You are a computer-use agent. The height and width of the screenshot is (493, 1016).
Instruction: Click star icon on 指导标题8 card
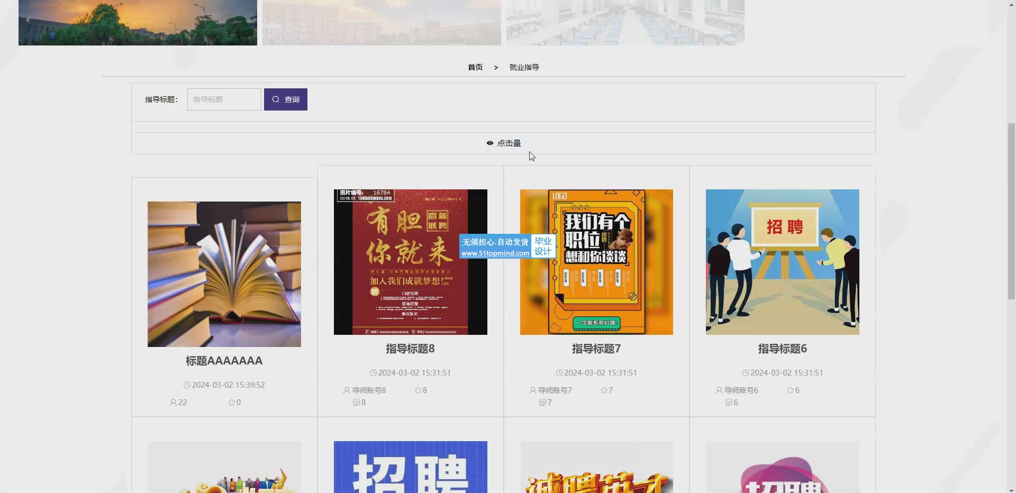coord(418,390)
